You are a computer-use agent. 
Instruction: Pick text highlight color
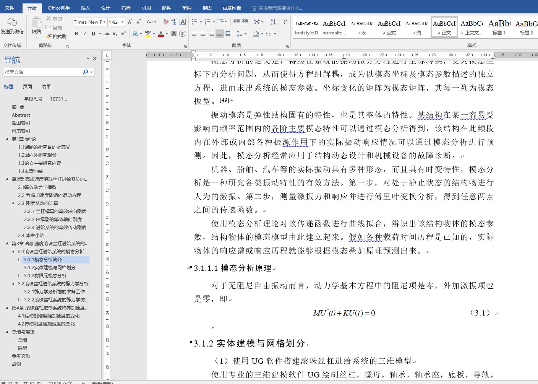pos(148,34)
